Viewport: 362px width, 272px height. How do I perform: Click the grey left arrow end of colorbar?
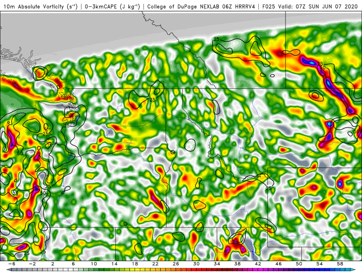click(x=9, y=270)
